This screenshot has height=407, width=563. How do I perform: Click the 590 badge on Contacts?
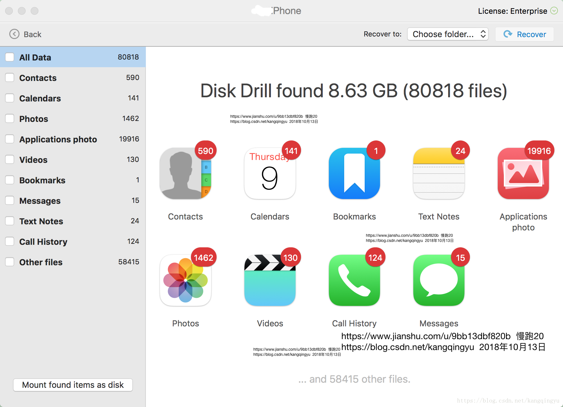pyautogui.click(x=206, y=151)
